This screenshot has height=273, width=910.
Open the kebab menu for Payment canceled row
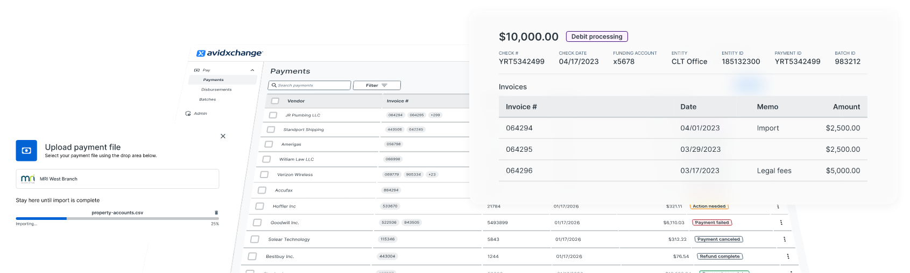coord(784,239)
